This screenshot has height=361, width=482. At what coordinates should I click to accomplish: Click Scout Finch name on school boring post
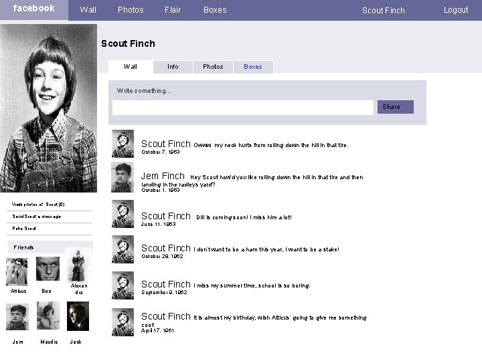166,284
